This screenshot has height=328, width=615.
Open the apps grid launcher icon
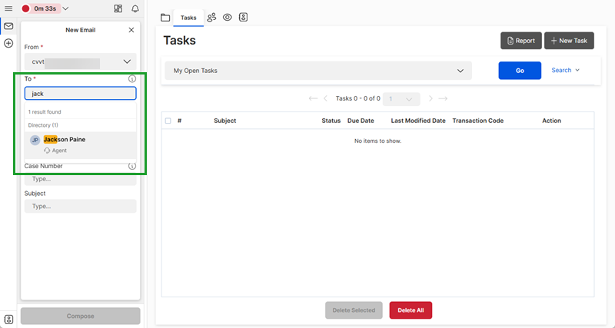pos(118,8)
